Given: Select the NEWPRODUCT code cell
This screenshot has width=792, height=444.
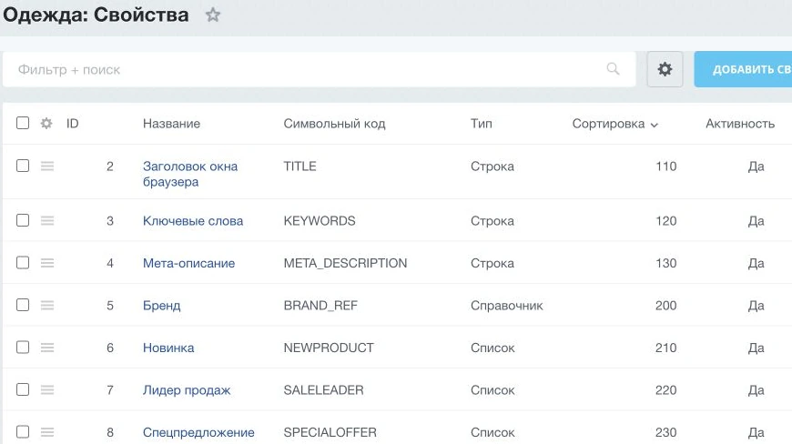Looking at the screenshot, I should click(329, 348).
